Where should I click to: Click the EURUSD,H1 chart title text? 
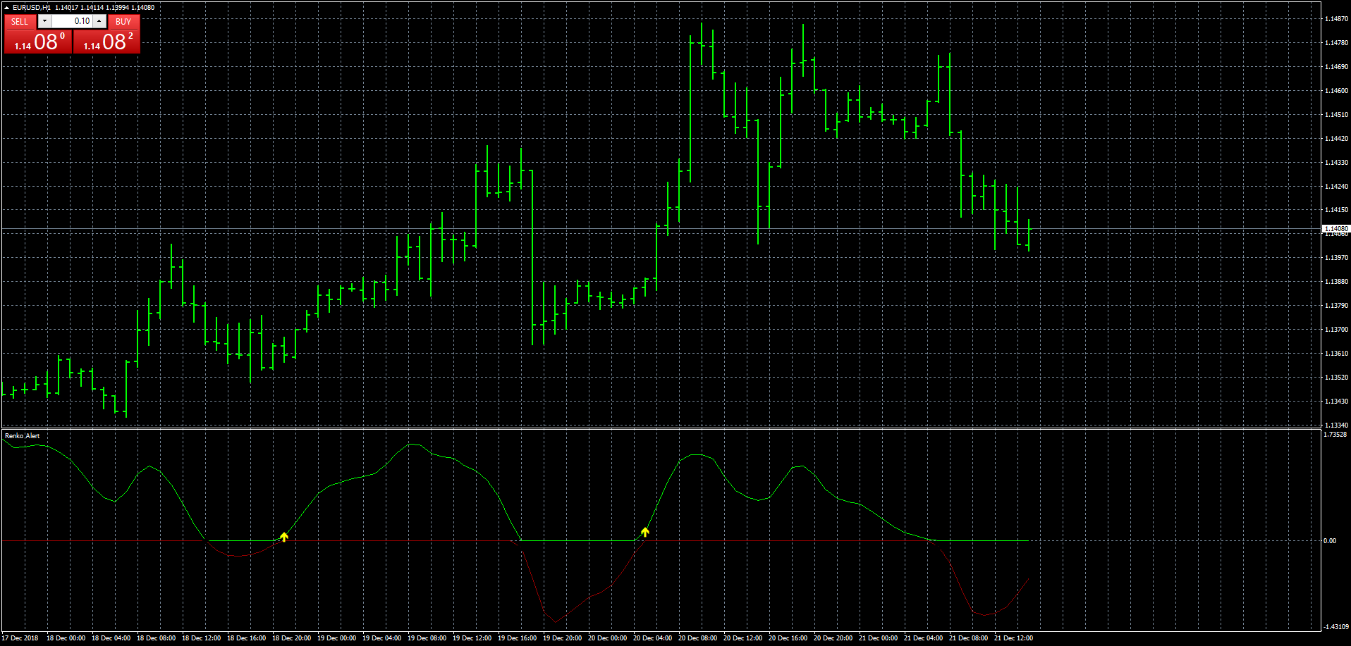(x=31, y=8)
